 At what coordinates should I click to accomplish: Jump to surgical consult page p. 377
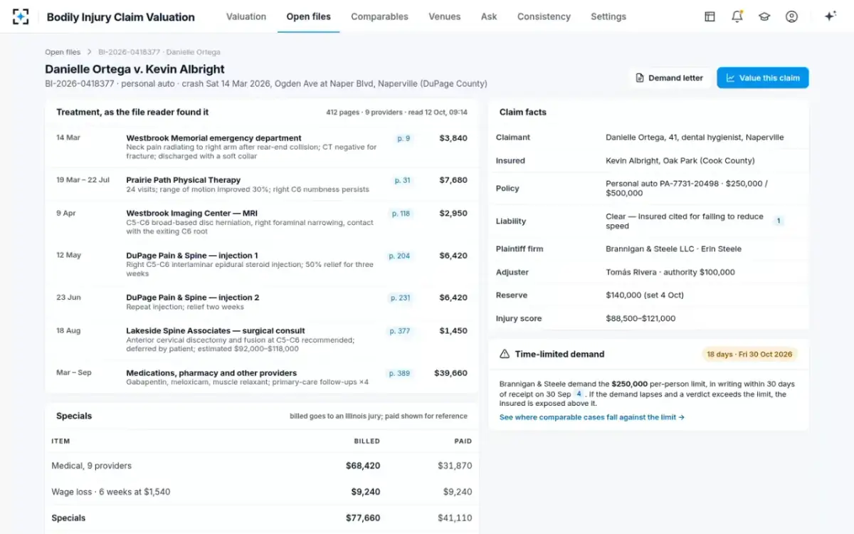400,331
